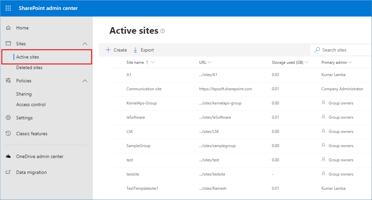Select the Communication site row
The height and width of the screenshot is (200, 372).
[240, 89]
